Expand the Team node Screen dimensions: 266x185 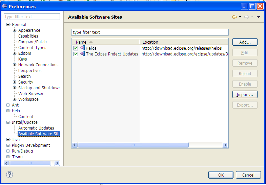tap(8, 157)
